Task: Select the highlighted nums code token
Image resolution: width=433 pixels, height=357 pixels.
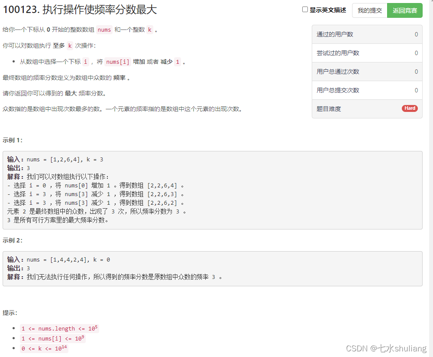Action: coord(104,29)
